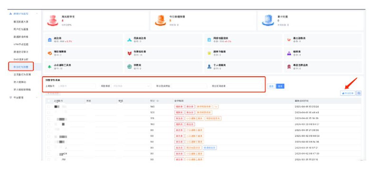
Task: Click the blue tag in the table
Action: click(x=209, y=148)
